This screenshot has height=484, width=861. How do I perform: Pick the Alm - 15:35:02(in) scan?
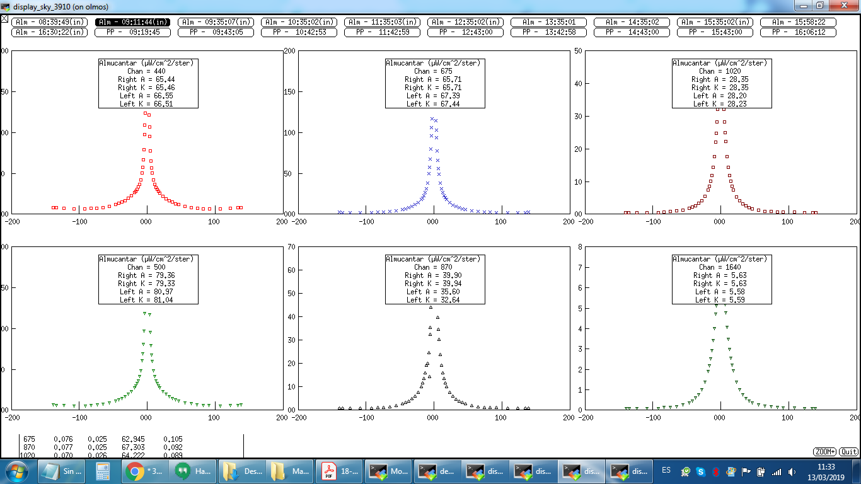715,22
